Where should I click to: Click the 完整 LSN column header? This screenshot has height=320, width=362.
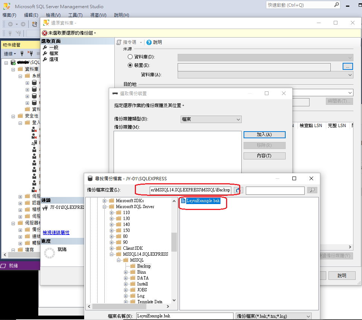click(x=337, y=126)
